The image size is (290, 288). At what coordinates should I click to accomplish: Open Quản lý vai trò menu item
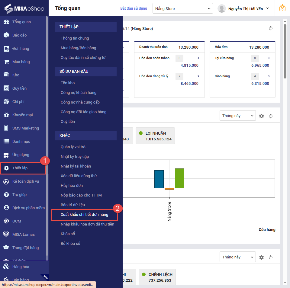coord(73,147)
